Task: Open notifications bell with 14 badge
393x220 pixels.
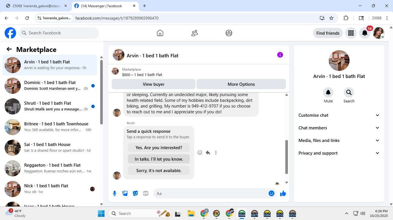Action: [365, 33]
